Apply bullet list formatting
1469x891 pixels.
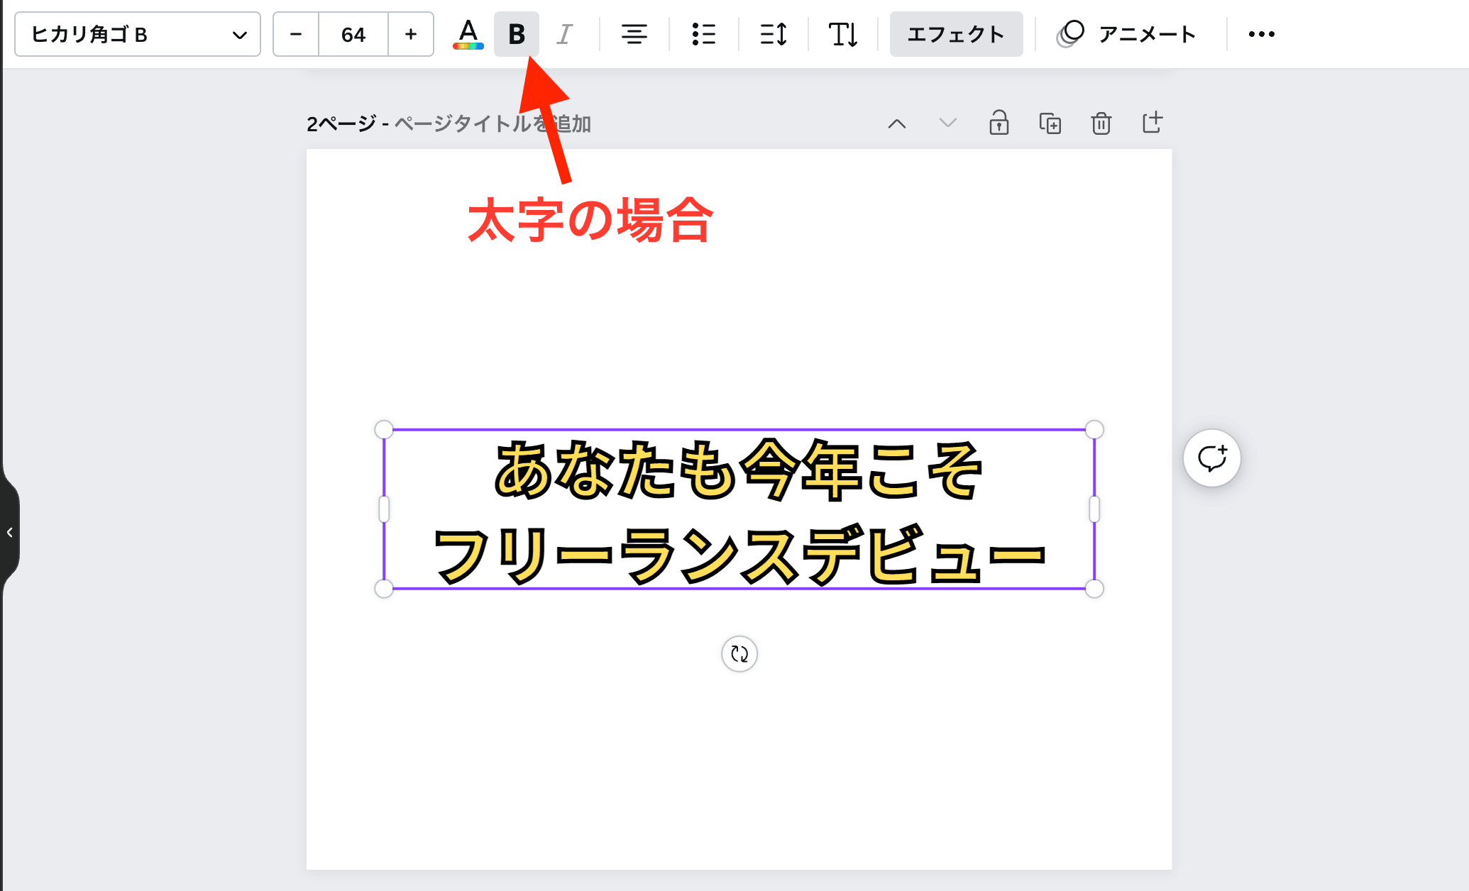pyautogui.click(x=704, y=34)
